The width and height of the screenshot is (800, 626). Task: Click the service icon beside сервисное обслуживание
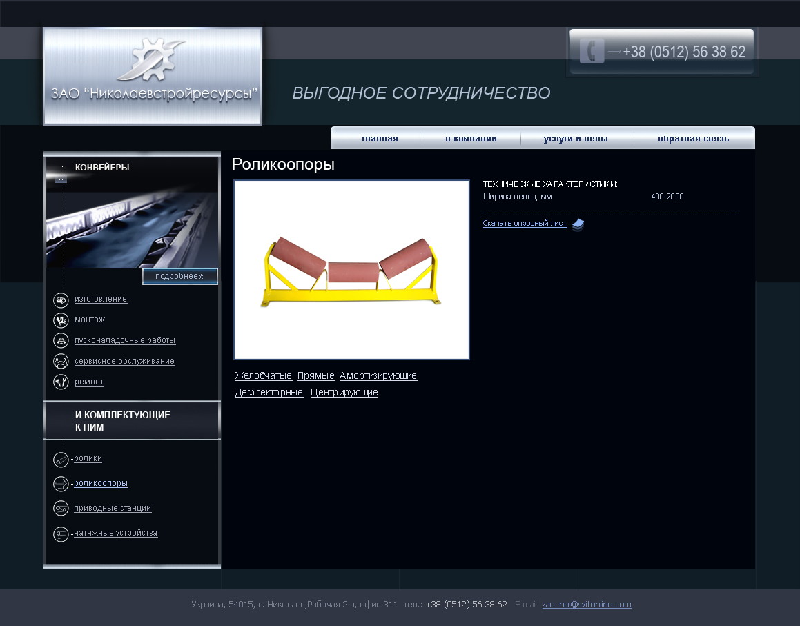click(x=61, y=362)
